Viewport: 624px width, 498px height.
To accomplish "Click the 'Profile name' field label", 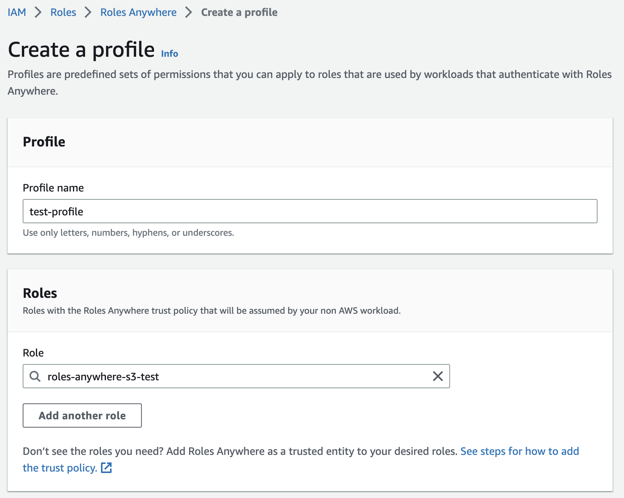I will pos(53,188).
